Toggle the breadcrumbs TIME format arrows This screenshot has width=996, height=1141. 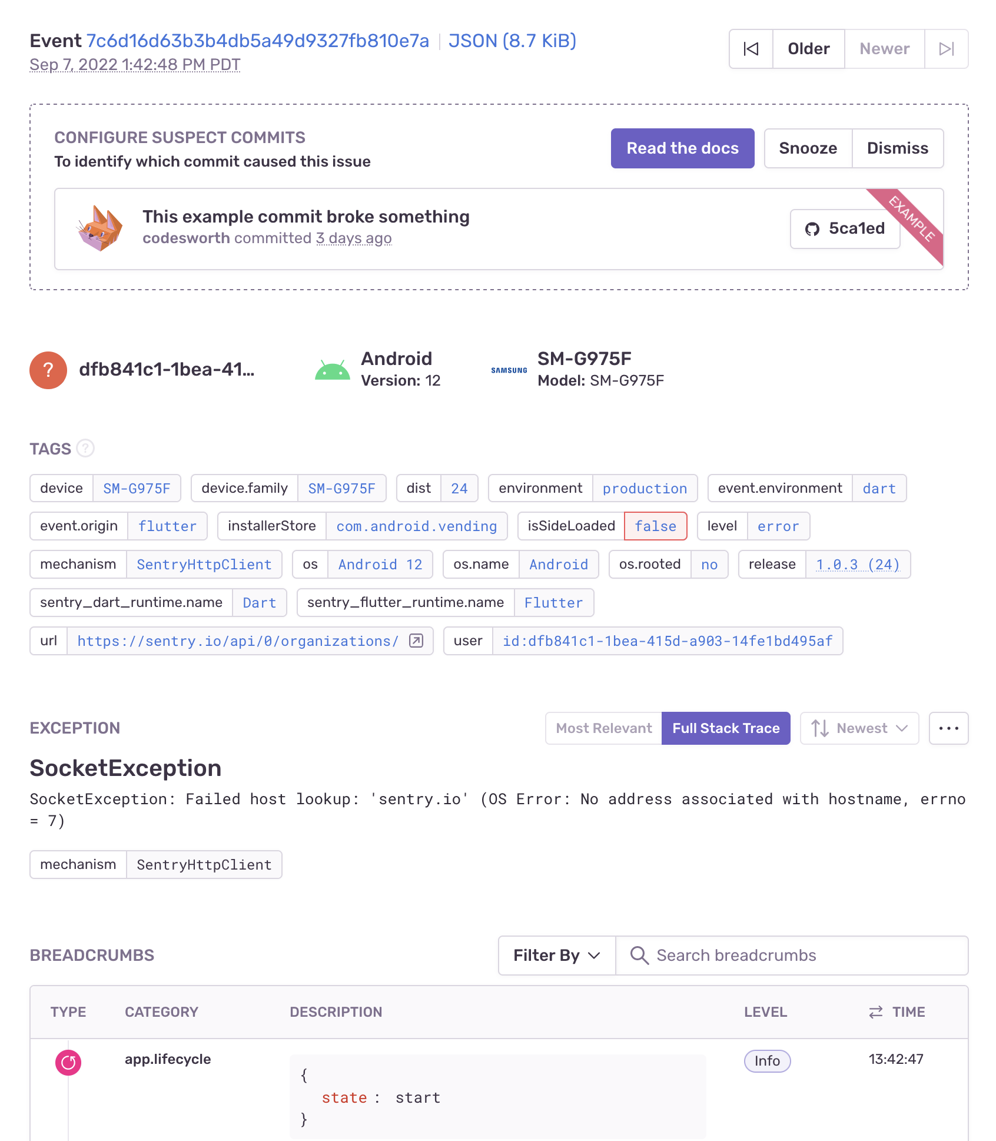point(876,1011)
